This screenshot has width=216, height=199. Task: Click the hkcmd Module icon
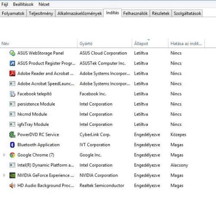(x=12, y=114)
